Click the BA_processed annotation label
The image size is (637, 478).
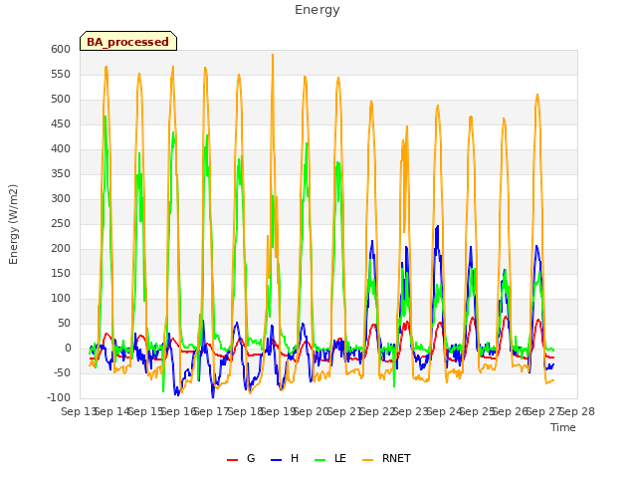(128, 42)
